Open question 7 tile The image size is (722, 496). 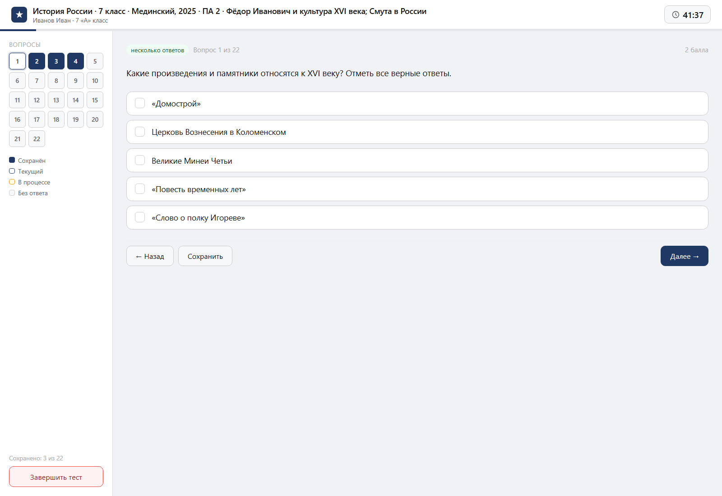[x=37, y=81]
